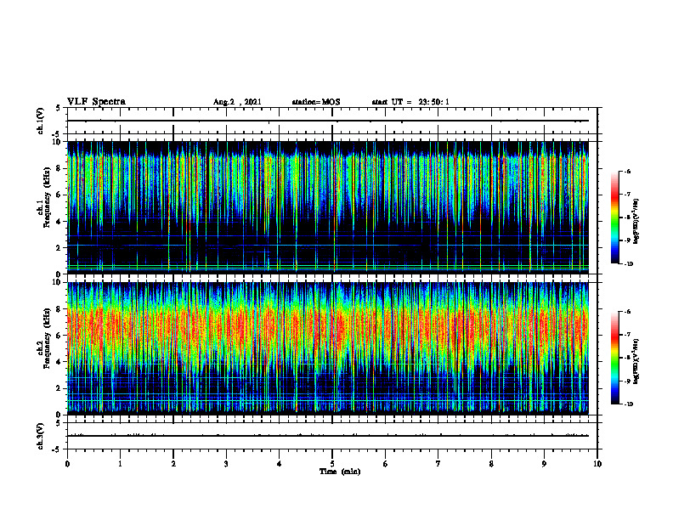Click the "4" frequency tick of ch.2 spectrogram

60,362
